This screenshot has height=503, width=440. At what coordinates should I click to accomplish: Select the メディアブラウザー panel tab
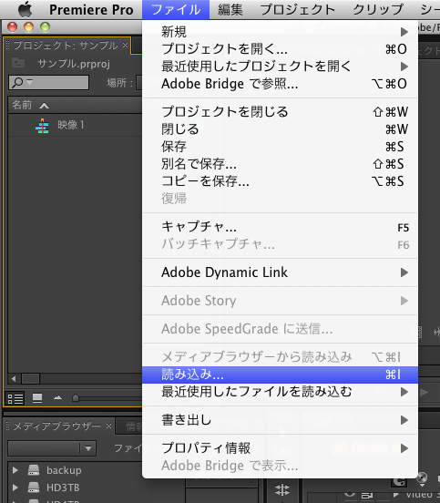point(56,426)
